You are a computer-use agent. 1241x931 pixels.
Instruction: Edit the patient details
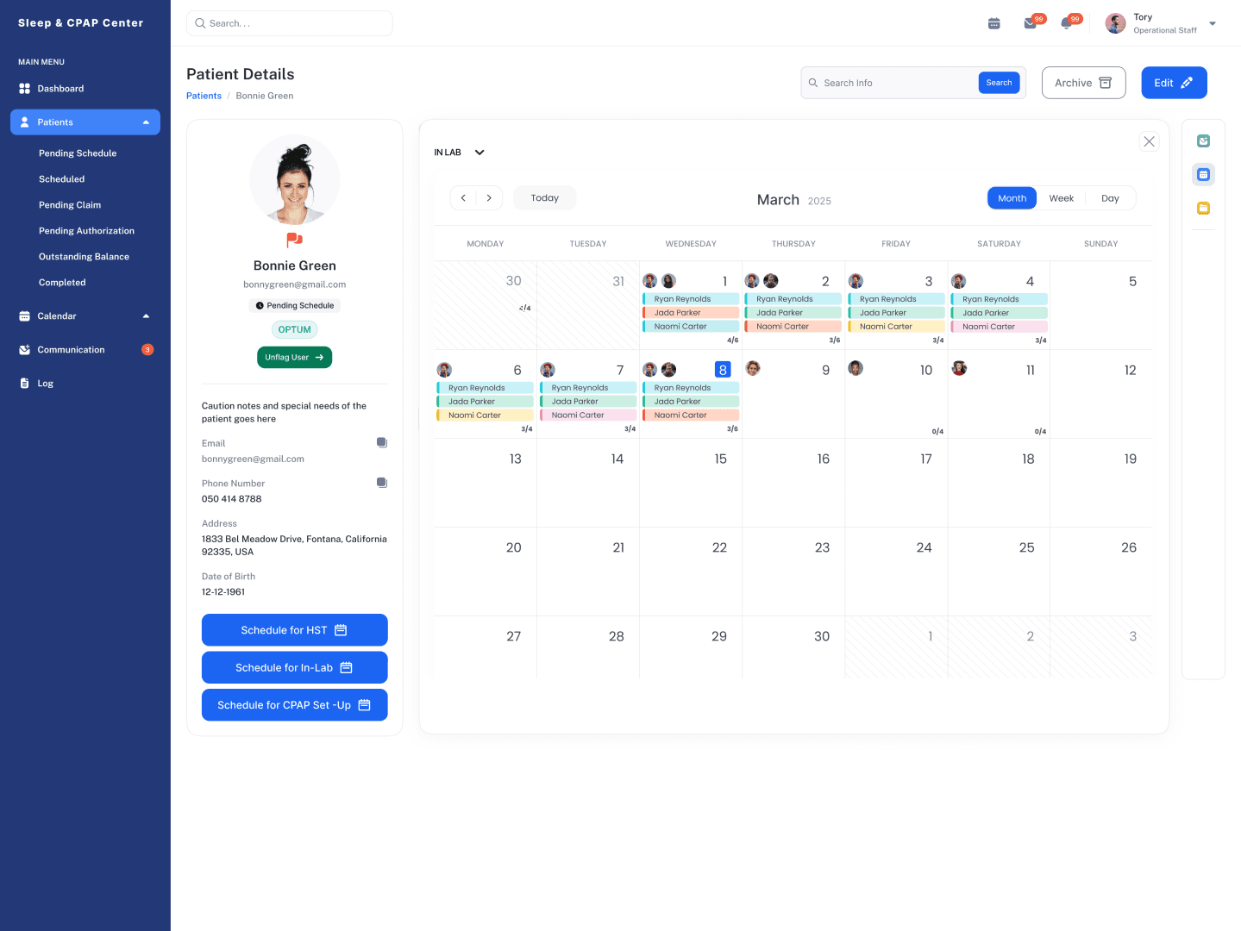[x=1174, y=83]
